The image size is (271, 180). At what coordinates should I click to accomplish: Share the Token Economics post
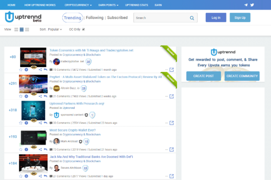click(x=40, y=70)
